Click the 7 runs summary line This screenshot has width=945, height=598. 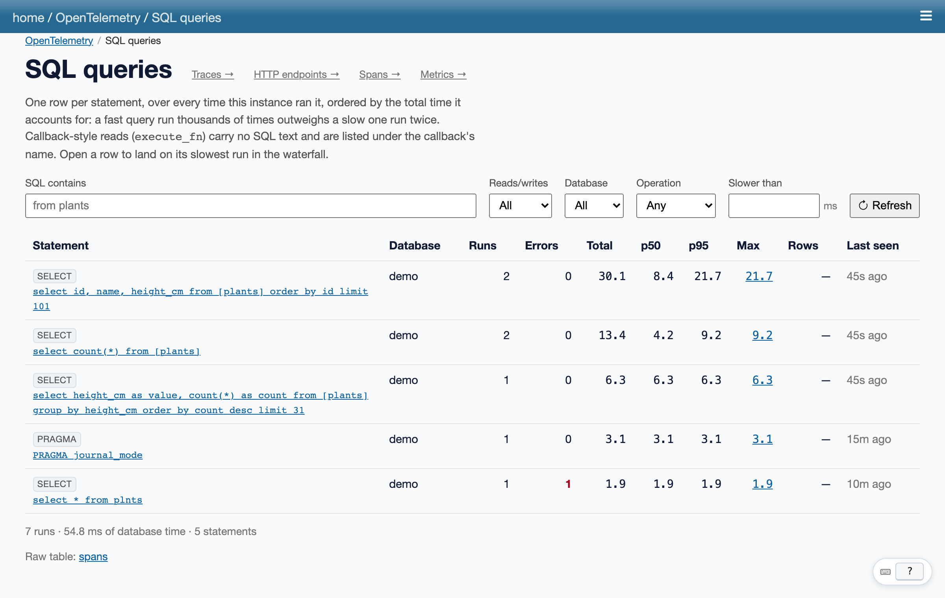tap(141, 532)
